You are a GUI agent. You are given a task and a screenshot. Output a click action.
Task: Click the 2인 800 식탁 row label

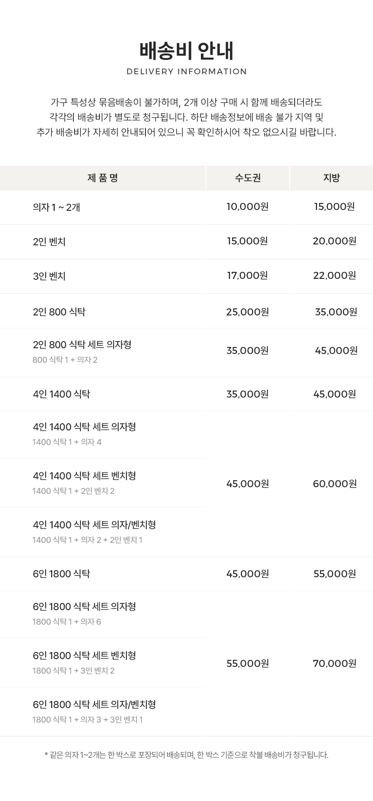pos(59,312)
